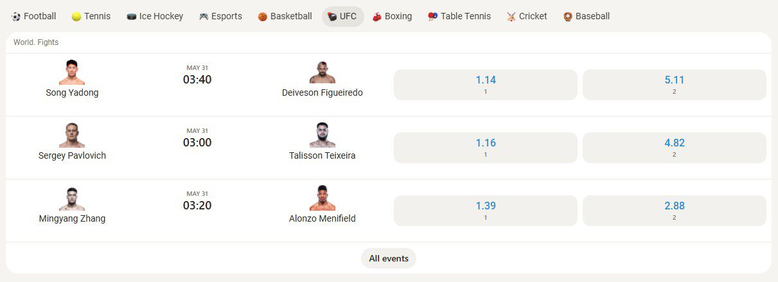This screenshot has width=778, height=282.
Task: Select the Cricket bats icon
Action: pyautogui.click(x=511, y=17)
